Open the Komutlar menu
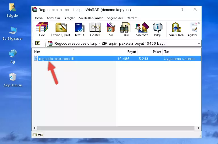The width and height of the screenshot is (218, 144). click(x=53, y=18)
